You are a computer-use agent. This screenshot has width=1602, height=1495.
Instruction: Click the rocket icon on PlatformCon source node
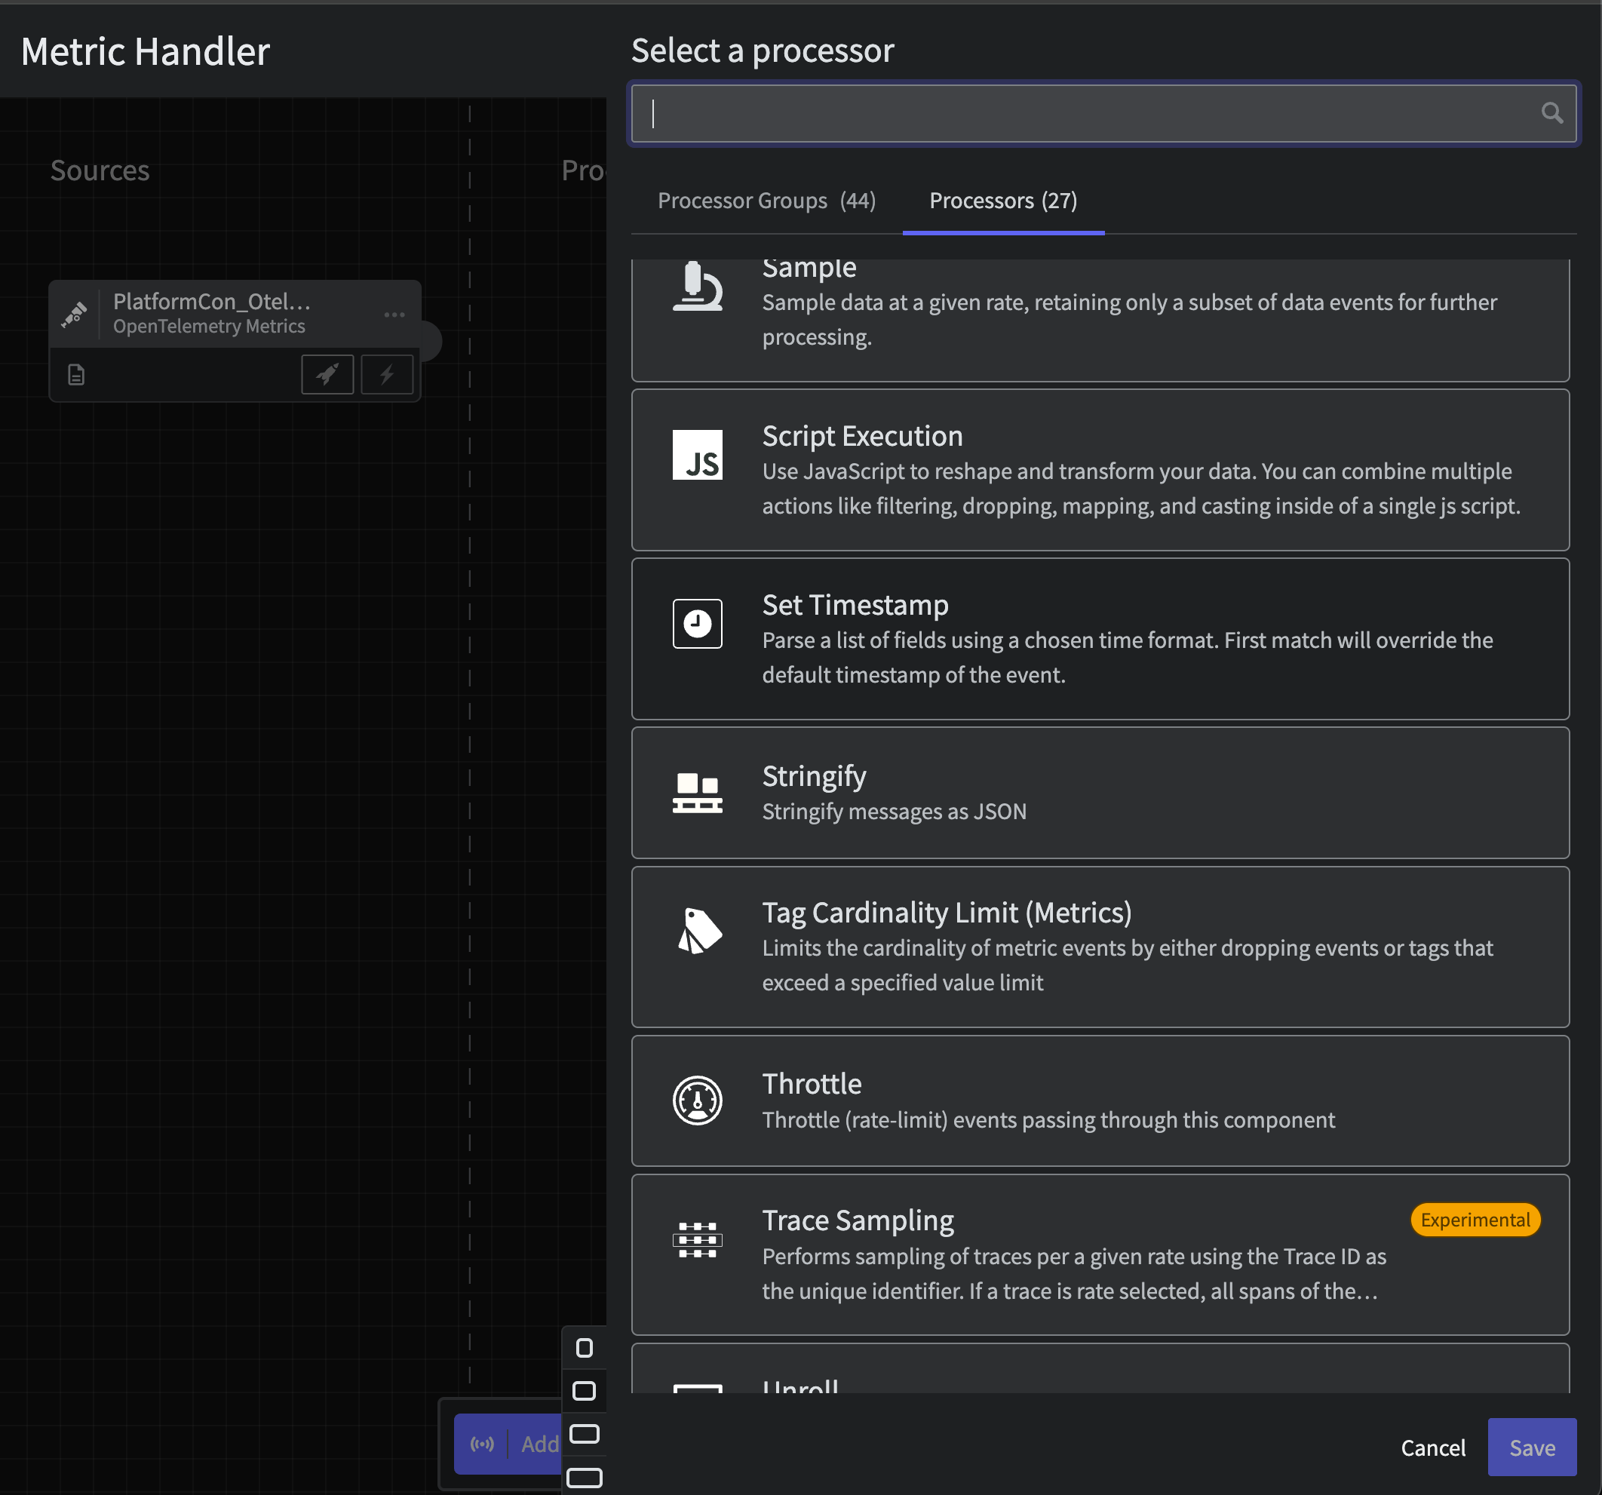[x=327, y=375]
